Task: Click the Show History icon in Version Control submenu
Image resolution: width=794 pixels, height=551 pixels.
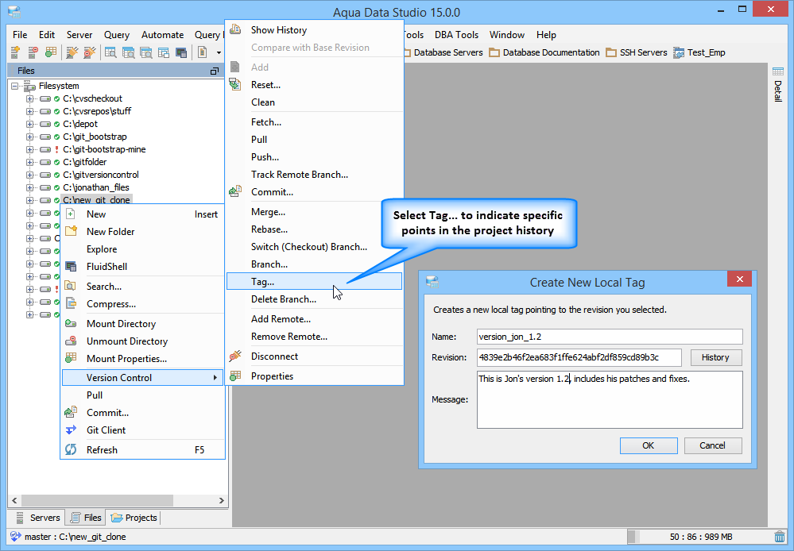Action: tap(235, 29)
